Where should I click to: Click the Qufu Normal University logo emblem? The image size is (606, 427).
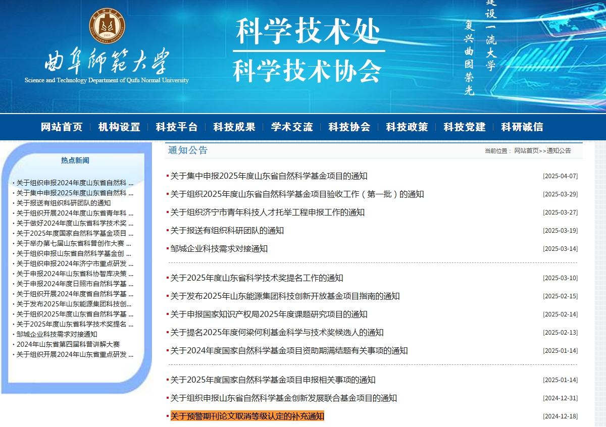click(107, 25)
